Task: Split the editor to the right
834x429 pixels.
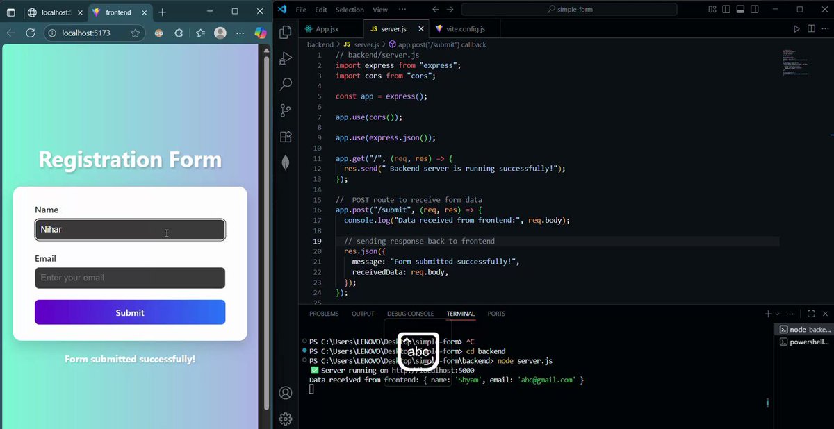Action: pos(811,29)
